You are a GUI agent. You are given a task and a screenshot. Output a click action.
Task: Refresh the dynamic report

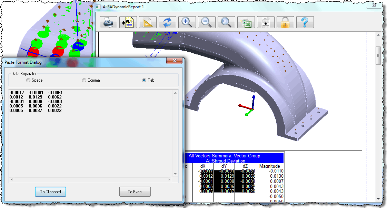pos(167,22)
